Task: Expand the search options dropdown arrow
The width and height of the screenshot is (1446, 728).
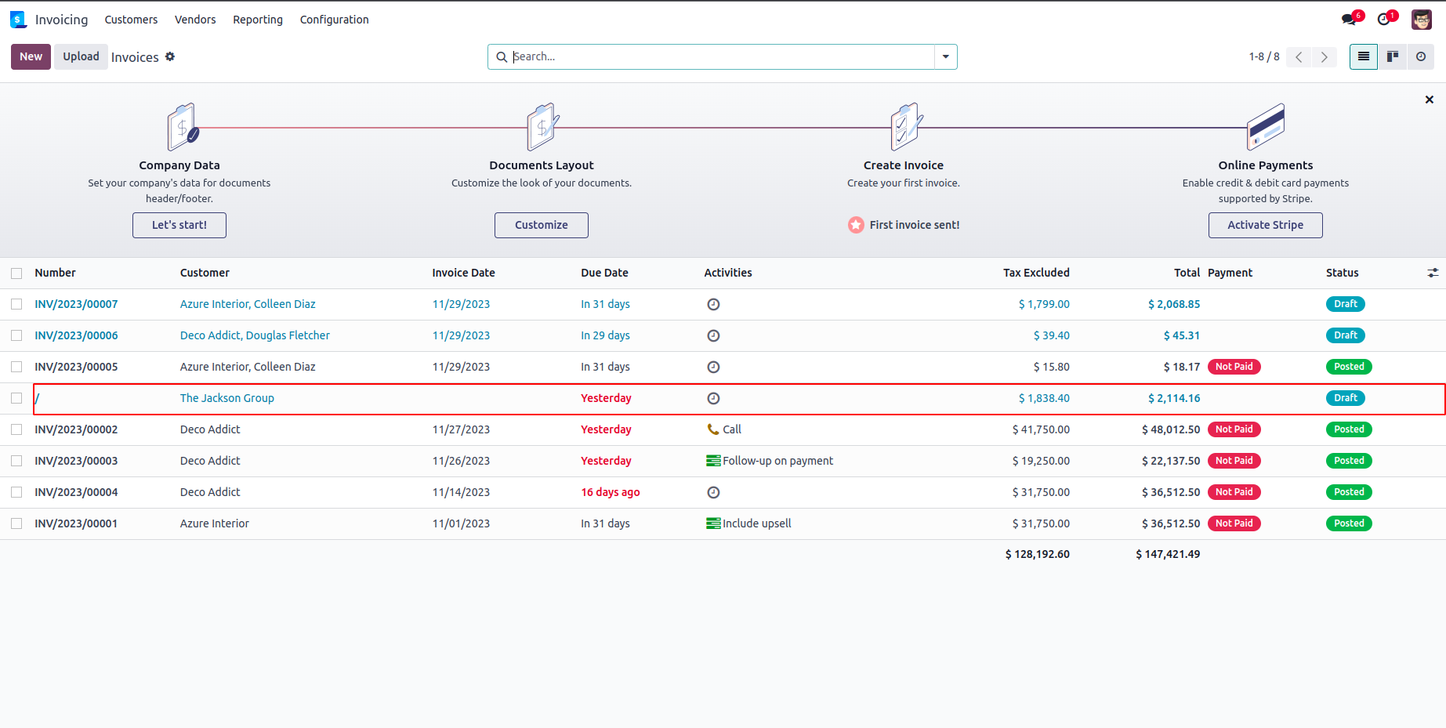Action: (x=946, y=56)
